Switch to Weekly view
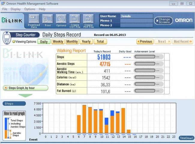The height and width of the screenshot is (144, 195). pos(58,41)
